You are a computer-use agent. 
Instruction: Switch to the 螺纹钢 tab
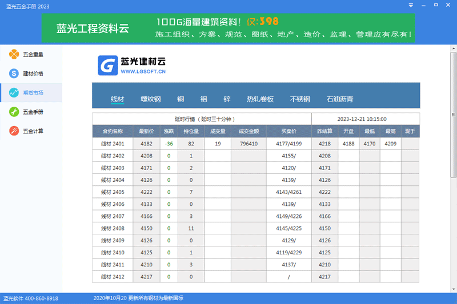click(151, 99)
